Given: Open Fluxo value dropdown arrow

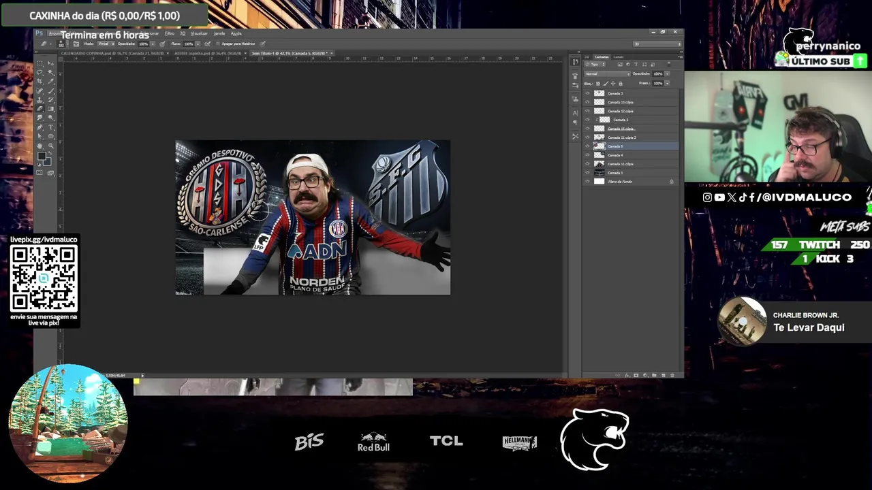Looking at the screenshot, I should click(198, 44).
